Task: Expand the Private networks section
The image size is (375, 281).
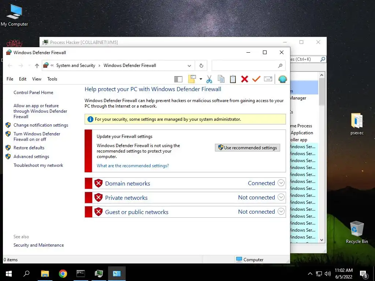Action: point(281,197)
